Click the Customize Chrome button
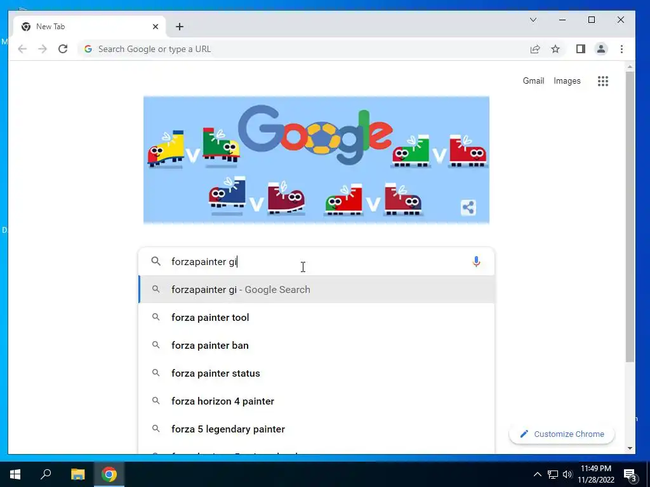Image resolution: width=650 pixels, height=487 pixels. 562,434
